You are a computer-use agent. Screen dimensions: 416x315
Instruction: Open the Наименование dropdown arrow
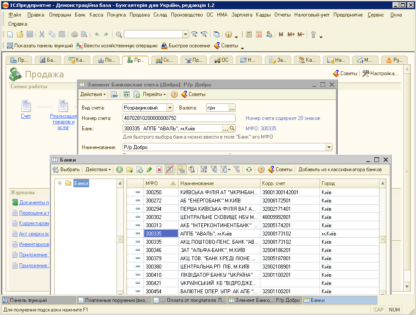pos(329,147)
